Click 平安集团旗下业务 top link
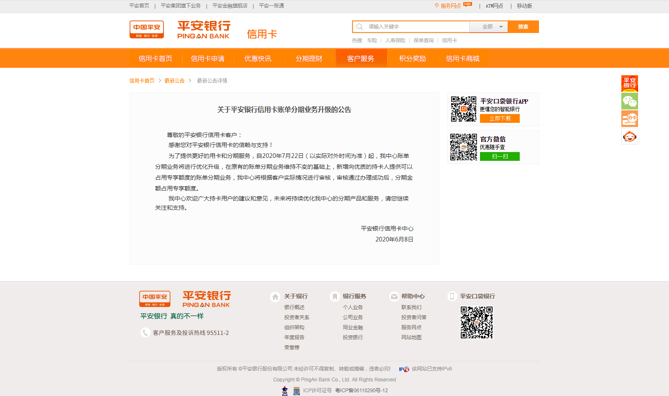Viewport: 669px width, 396px height. point(181,6)
